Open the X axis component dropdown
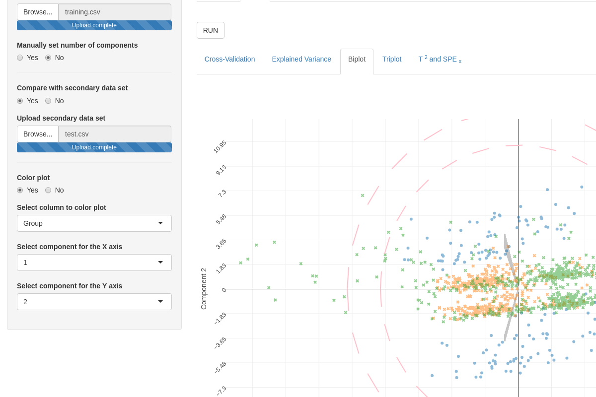Viewport: 596px width, 397px height. (94, 263)
